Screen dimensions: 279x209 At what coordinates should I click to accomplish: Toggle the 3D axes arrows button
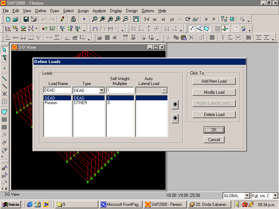click(x=225, y=29)
